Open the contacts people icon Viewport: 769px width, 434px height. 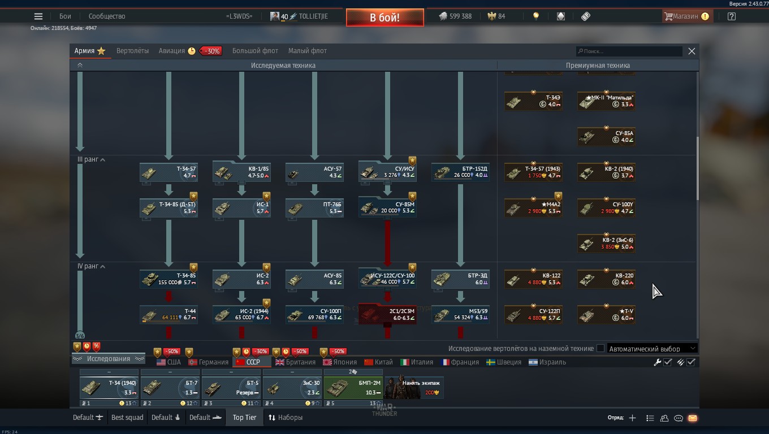click(664, 418)
